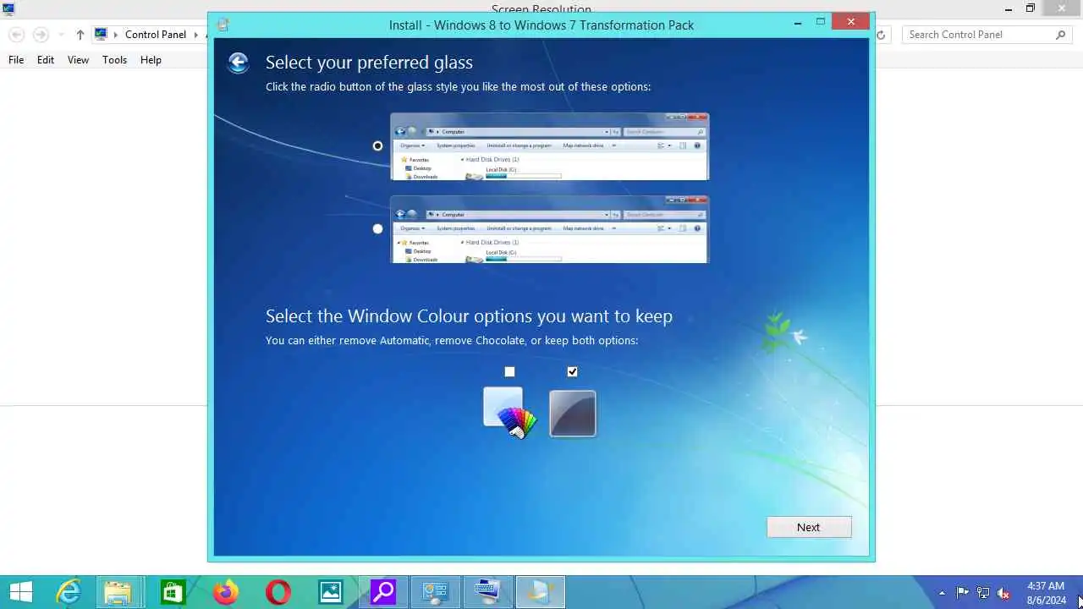
Task: Expand the breadcrumb arrow after Control Panel
Action: (x=196, y=35)
